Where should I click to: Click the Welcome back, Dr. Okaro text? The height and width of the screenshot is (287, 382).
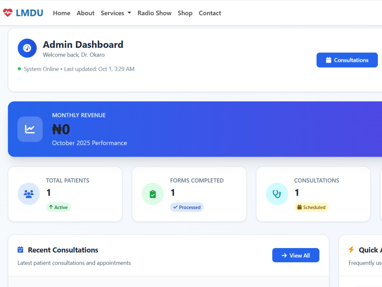tap(74, 55)
